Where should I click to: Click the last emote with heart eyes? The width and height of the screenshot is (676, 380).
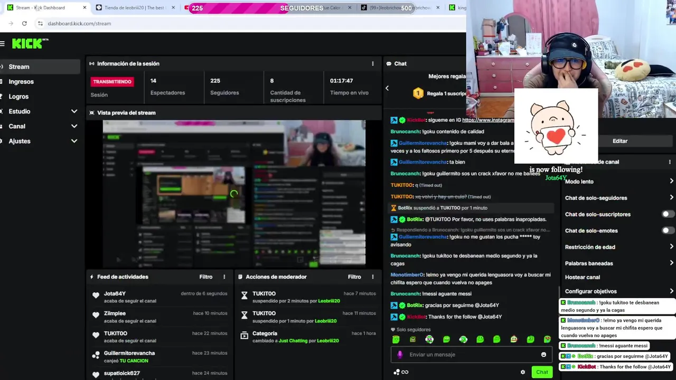tap(547, 339)
